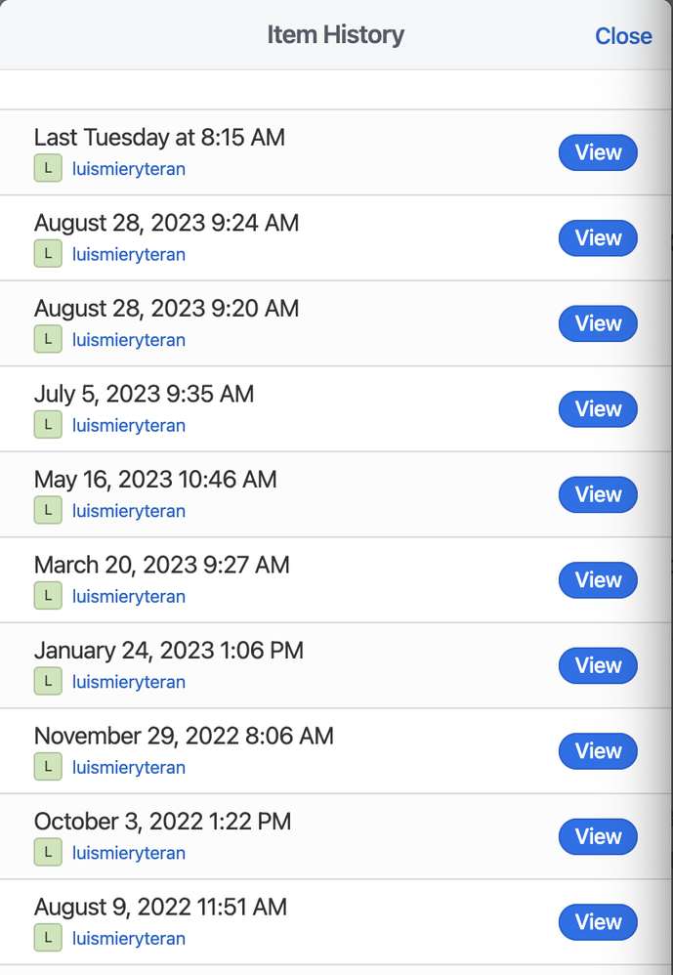Open luismieryteran link under August 9, 2022
673x975 pixels.
tap(129, 939)
